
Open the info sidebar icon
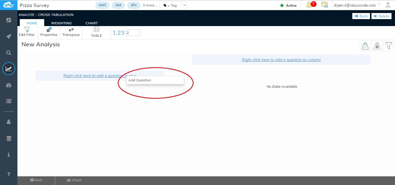click(9, 155)
